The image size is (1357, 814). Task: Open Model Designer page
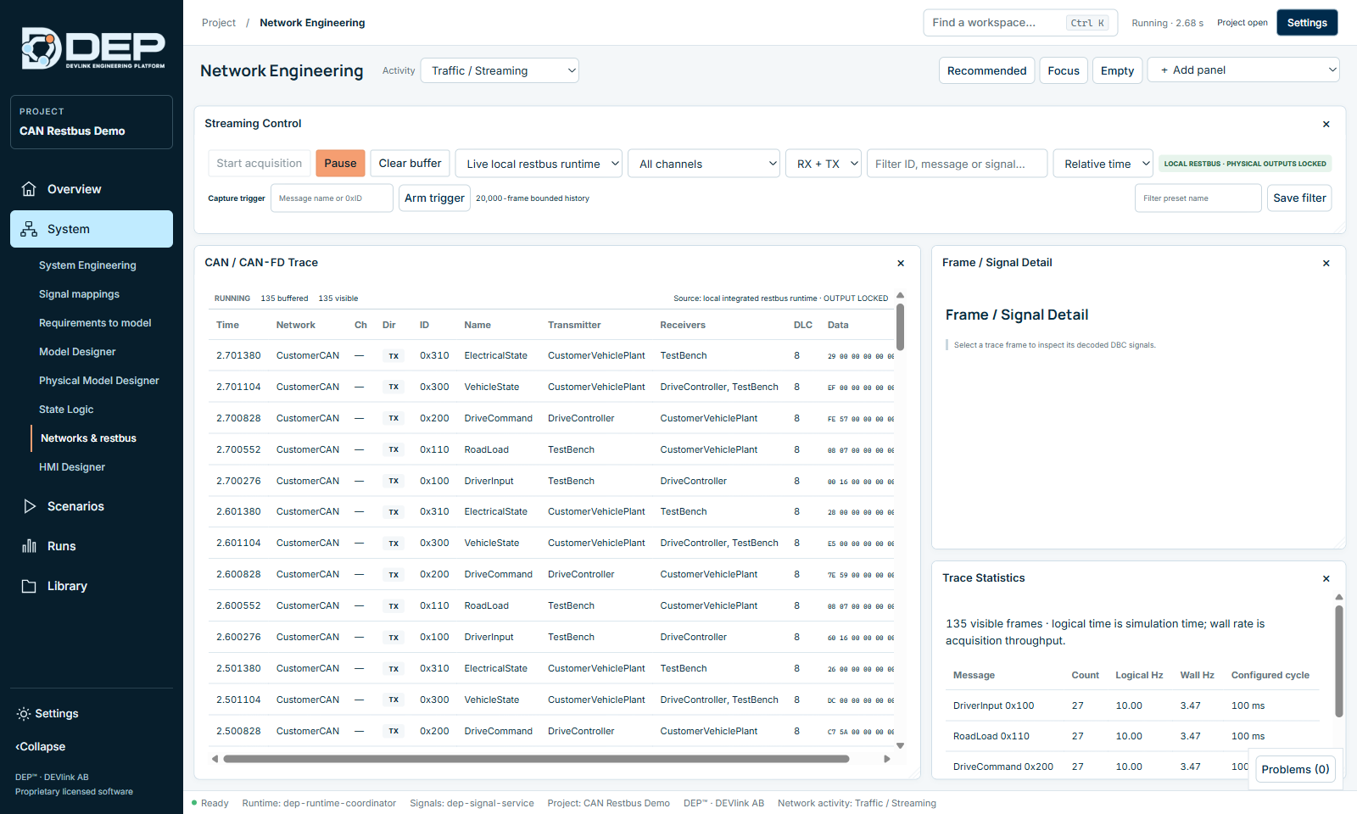[77, 352]
